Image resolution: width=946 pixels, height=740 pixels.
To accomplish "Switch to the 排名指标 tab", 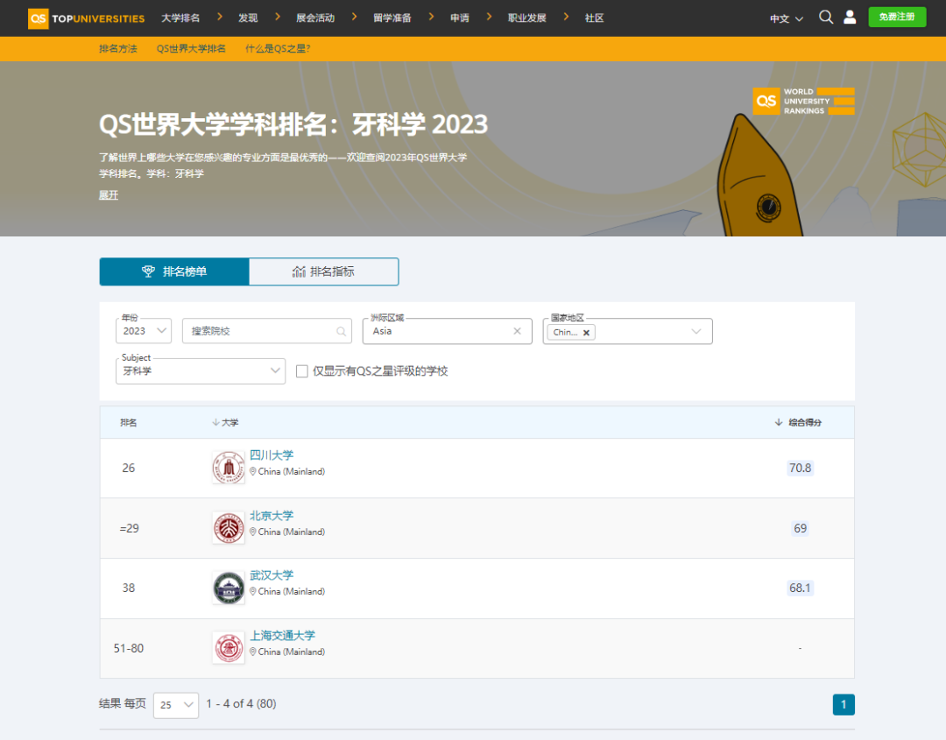I will (x=324, y=271).
